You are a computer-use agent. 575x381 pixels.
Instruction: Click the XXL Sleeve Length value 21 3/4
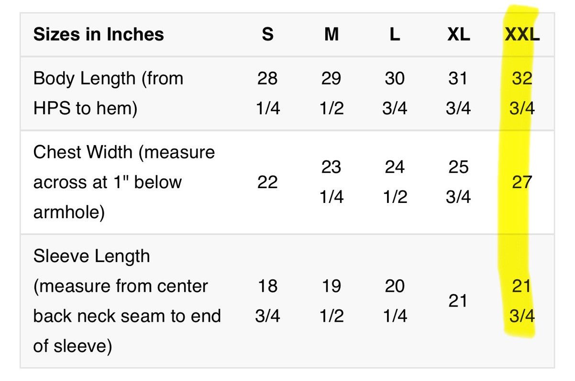pyautogui.click(x=522, y=301)
